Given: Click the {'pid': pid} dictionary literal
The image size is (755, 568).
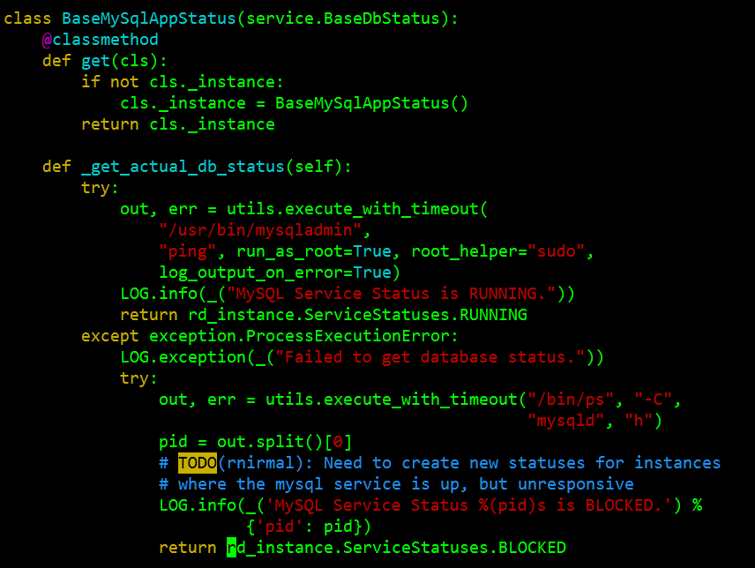Looking at the screenshot, I should tap(309, 527).
